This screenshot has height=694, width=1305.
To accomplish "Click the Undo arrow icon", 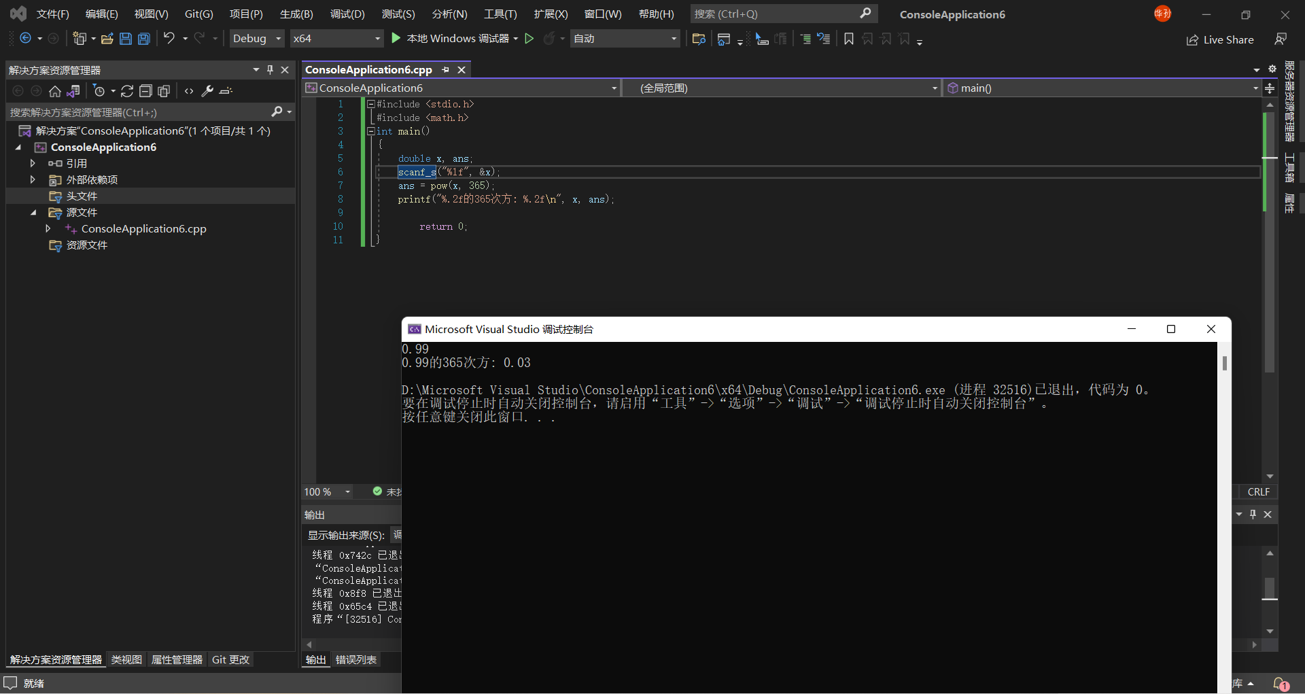I will coord(169,39).
